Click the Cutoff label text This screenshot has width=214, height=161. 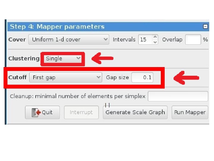click(x=18, y=78)
